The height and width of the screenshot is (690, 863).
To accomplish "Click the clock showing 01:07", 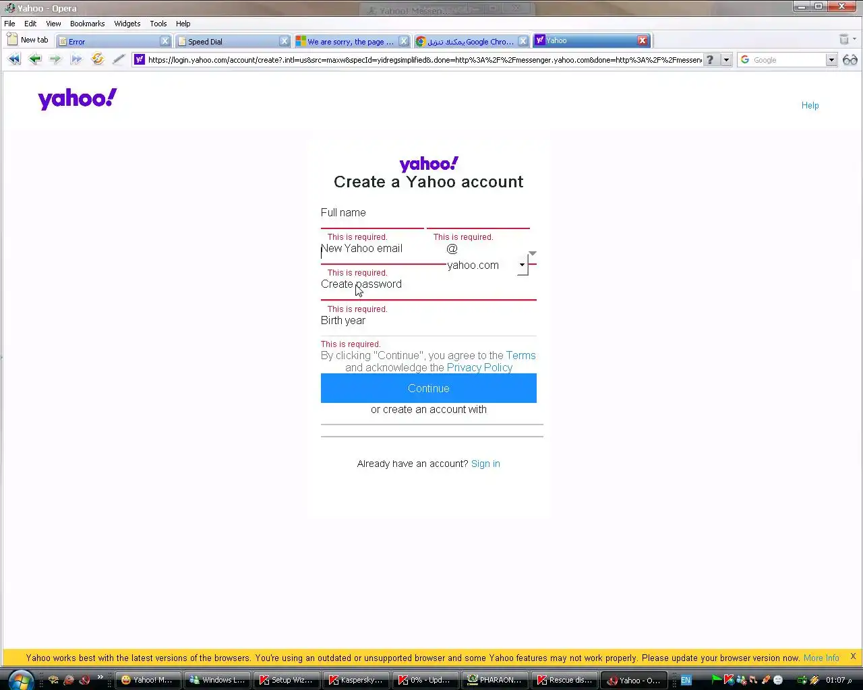I will [x=839, y=680].
